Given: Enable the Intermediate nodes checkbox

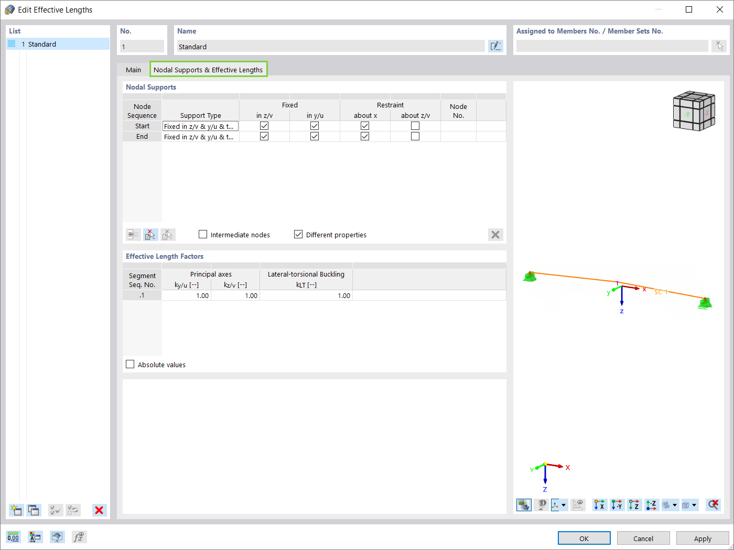Looking at the screenshot, I should tap(203, 234).
